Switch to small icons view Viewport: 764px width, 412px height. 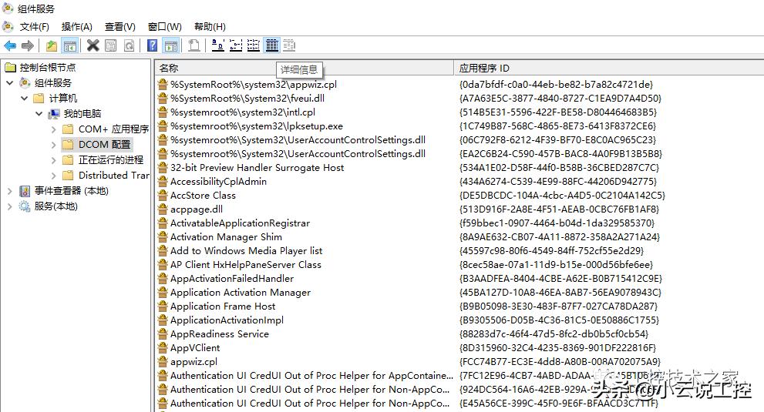click(236, 45)
